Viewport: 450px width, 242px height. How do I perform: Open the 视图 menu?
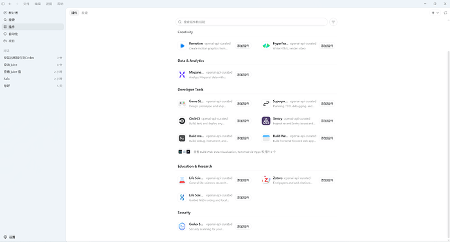coord(49,4)
